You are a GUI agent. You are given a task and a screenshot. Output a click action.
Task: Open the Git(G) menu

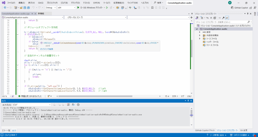[41, 3]
